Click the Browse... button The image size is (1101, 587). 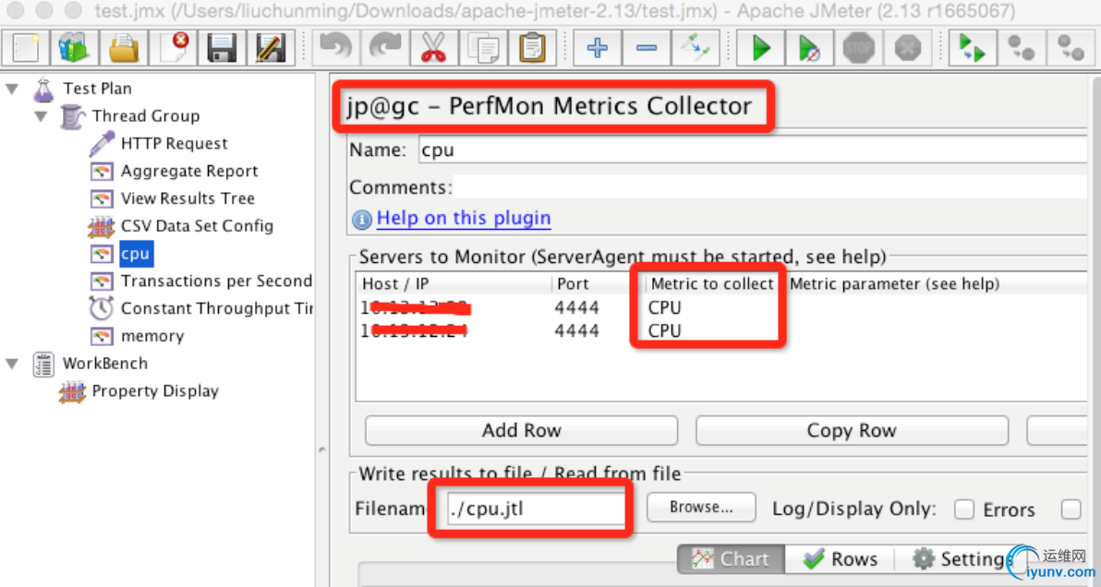[701, 507]
